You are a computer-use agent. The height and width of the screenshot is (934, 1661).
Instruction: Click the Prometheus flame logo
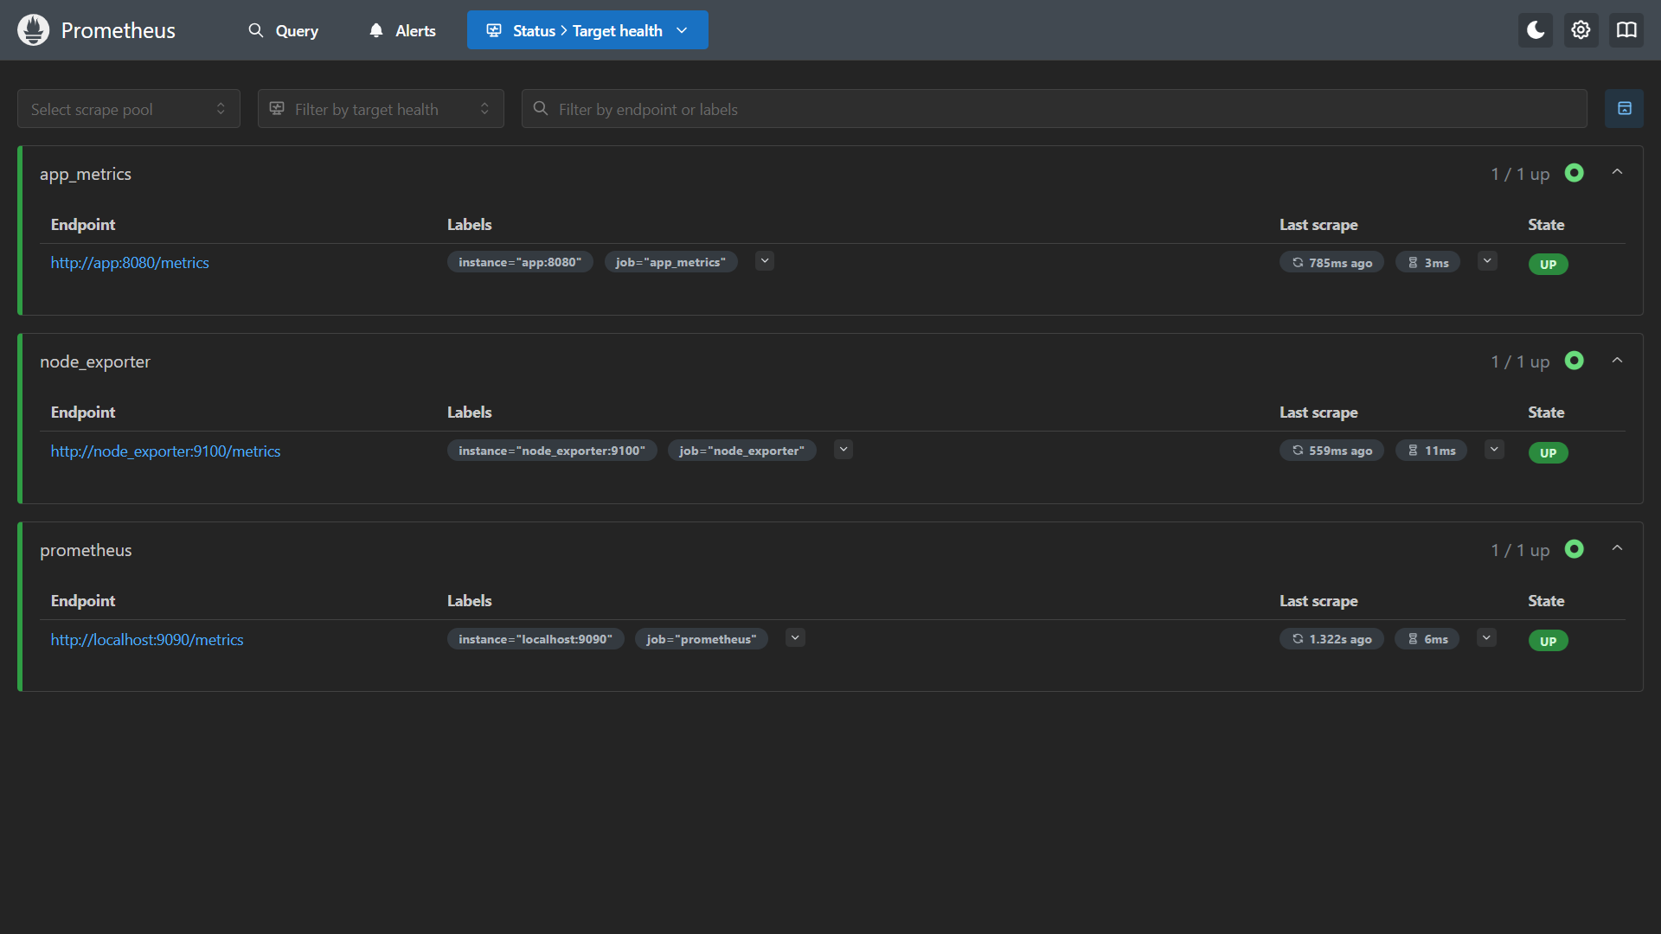pos(33,30)
